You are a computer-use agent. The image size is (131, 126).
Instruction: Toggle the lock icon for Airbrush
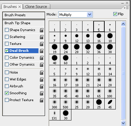pos(42,86)
